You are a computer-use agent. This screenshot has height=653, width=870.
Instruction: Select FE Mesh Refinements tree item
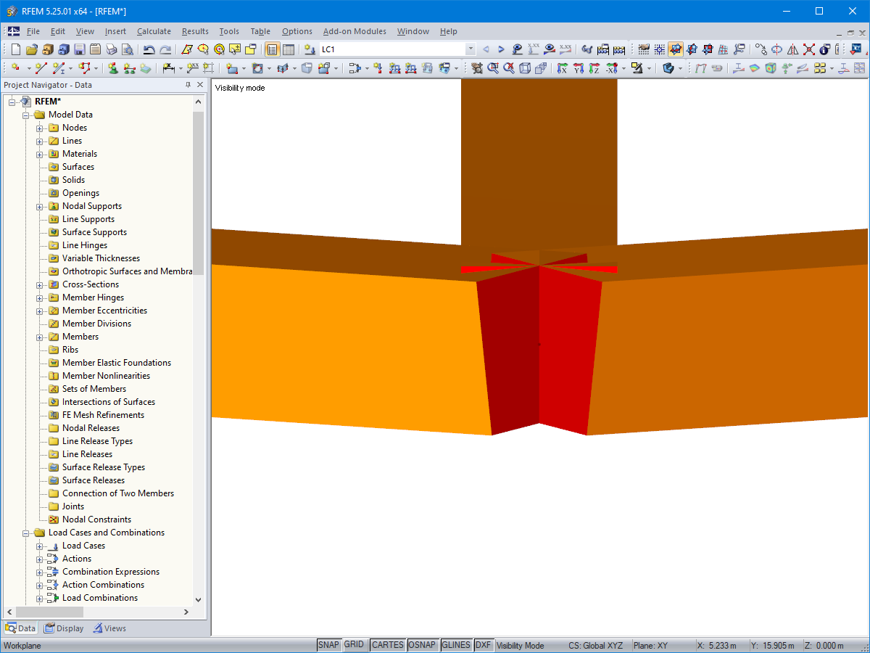(103, 415)
